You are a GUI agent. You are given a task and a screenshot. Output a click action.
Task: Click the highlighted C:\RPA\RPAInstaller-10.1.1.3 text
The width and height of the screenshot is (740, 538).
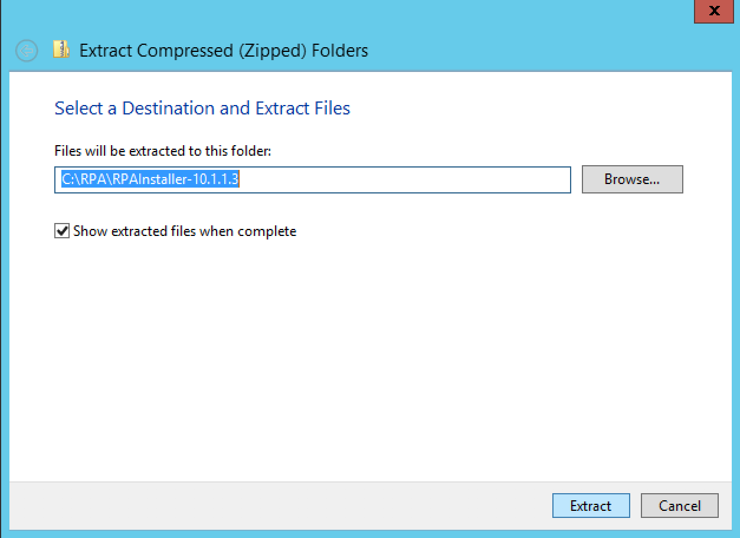(150, 180)
